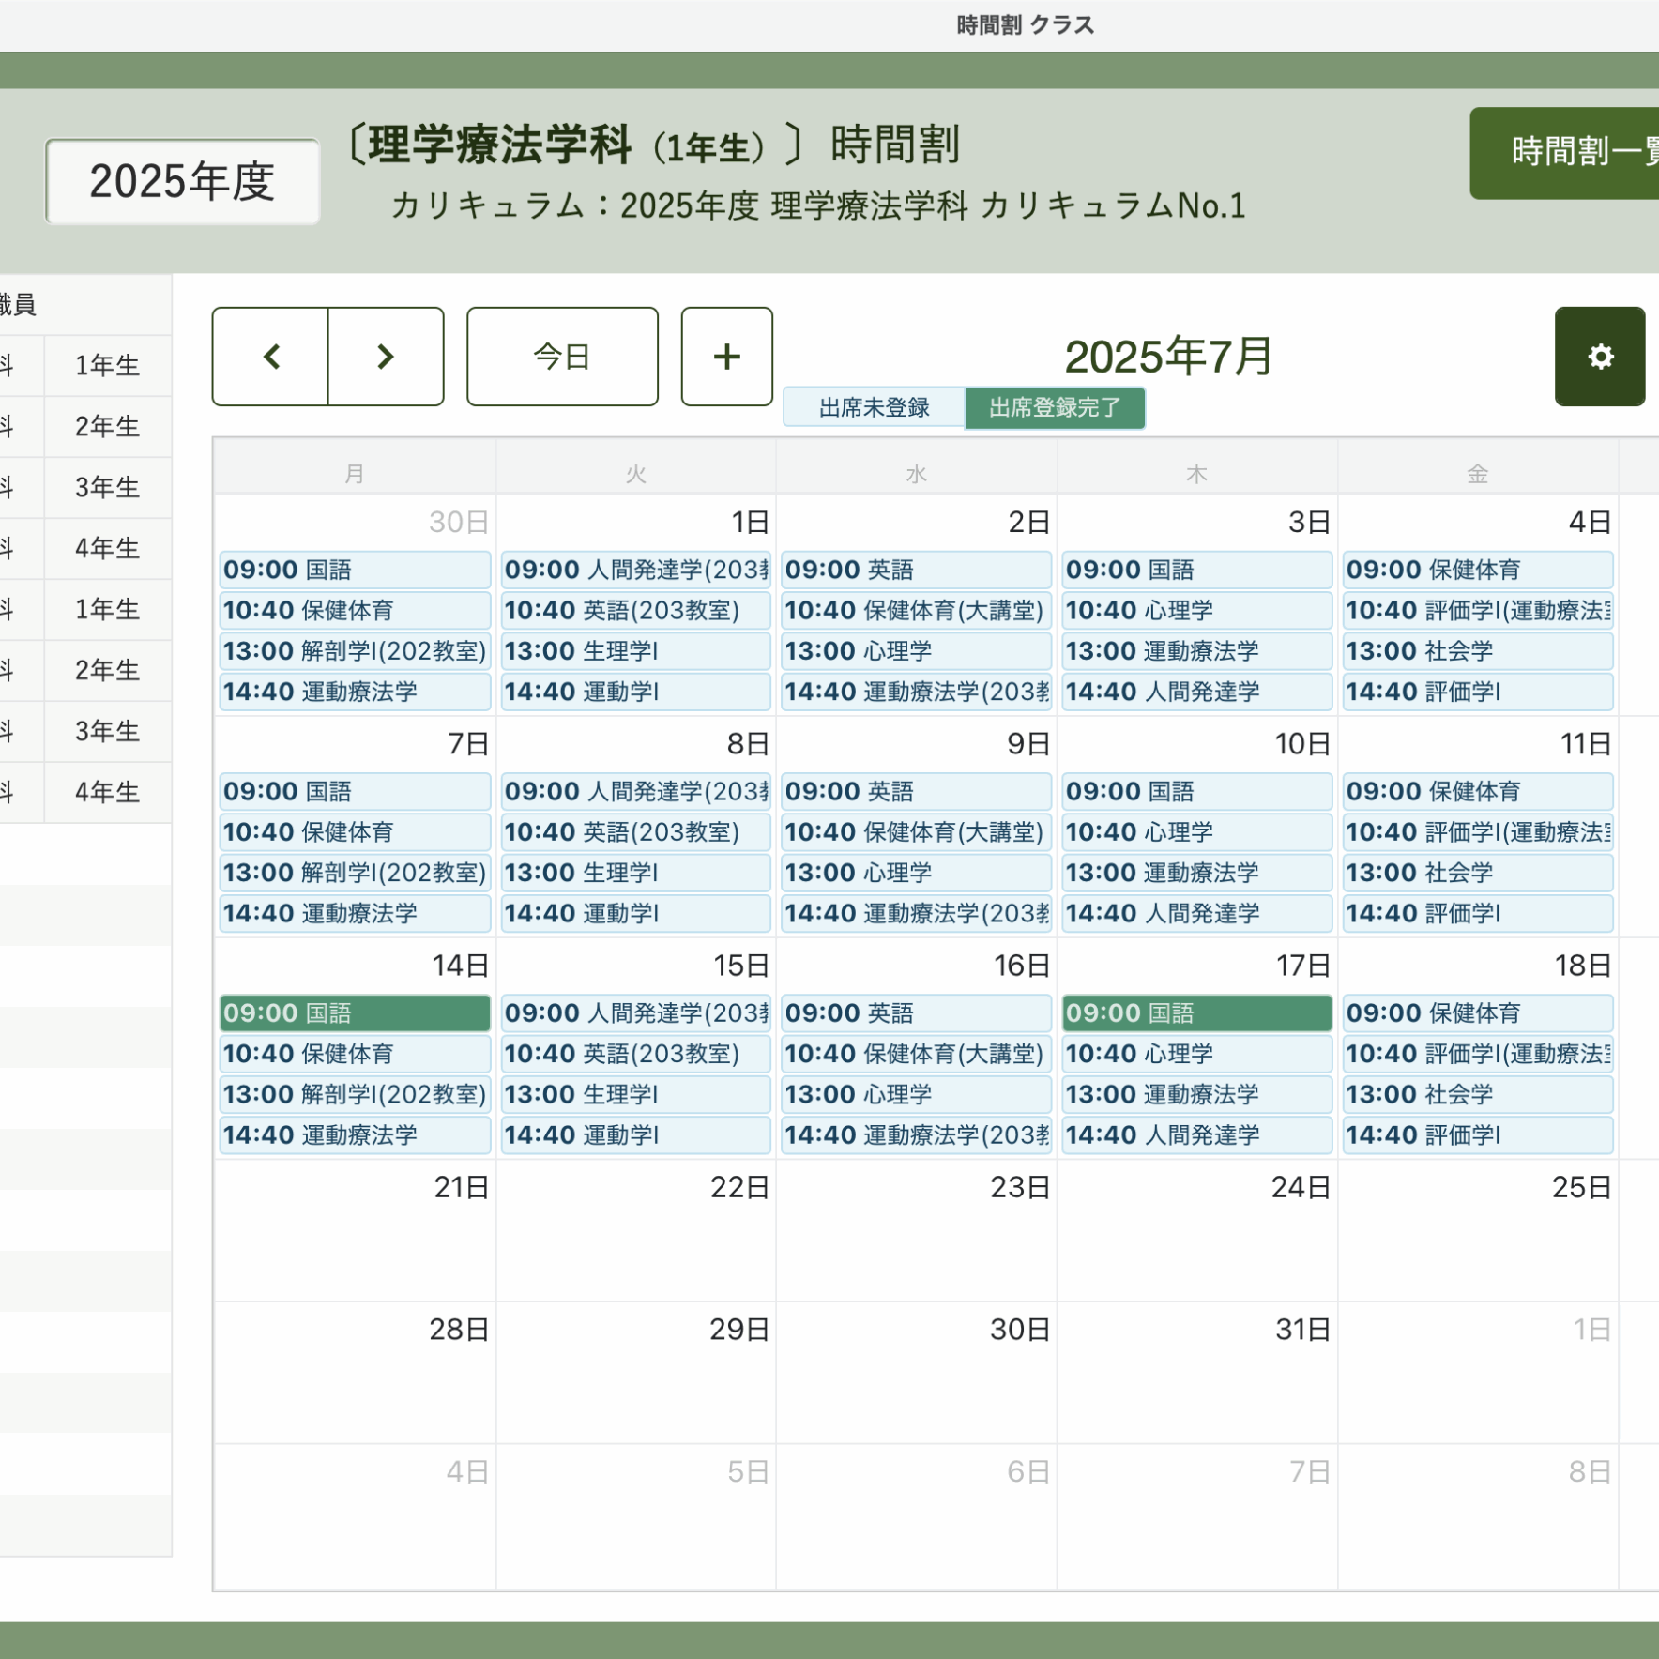Open 14:40 人間発達学 on the 17th
The width and height of the screenshot is (1659, 1659).
tap(1197, 1135)
